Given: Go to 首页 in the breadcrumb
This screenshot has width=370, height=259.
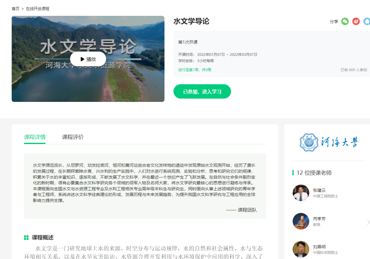Looking at the screenshot, I should coord(16,9).
